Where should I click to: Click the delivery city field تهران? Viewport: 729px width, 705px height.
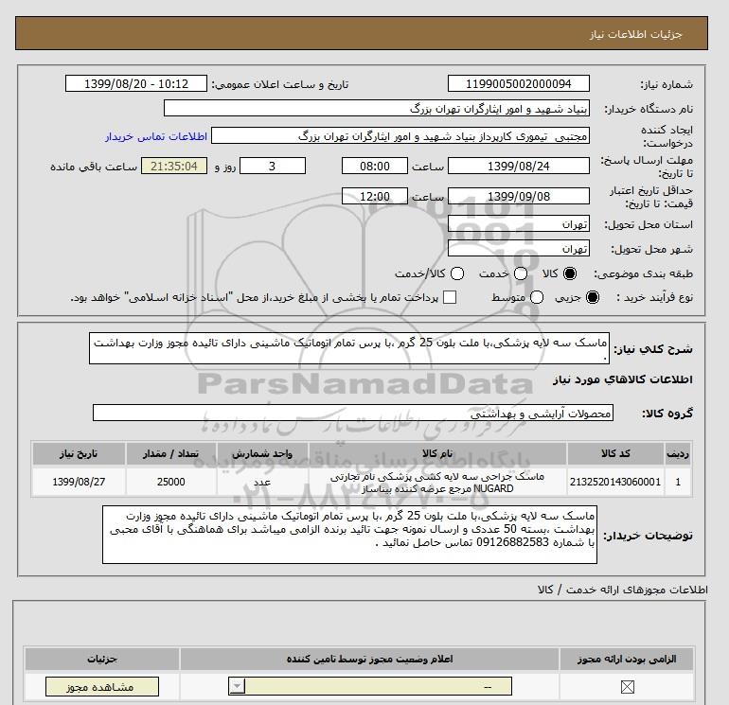[x=519, y=249]
